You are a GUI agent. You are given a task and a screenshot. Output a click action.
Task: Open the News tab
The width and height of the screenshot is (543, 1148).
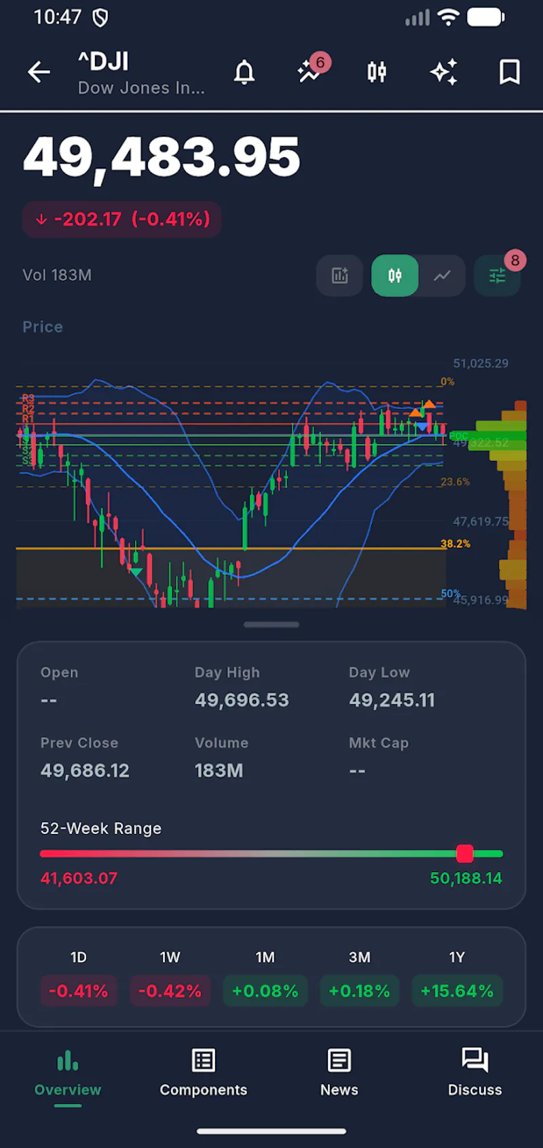pyautogui.click(x=339, y=1074)
